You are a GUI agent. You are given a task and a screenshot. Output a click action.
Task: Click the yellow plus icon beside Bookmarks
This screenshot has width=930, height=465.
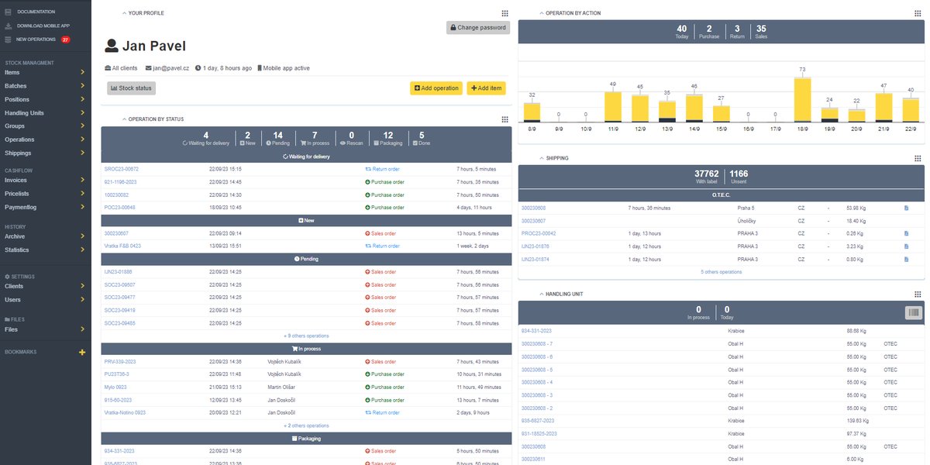[82, 353]
